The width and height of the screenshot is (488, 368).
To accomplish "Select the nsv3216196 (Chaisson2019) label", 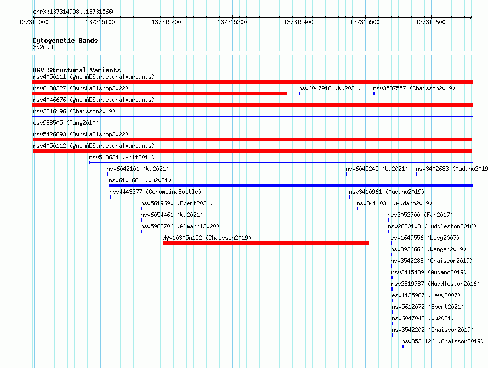I will click(x=74, y=111).
